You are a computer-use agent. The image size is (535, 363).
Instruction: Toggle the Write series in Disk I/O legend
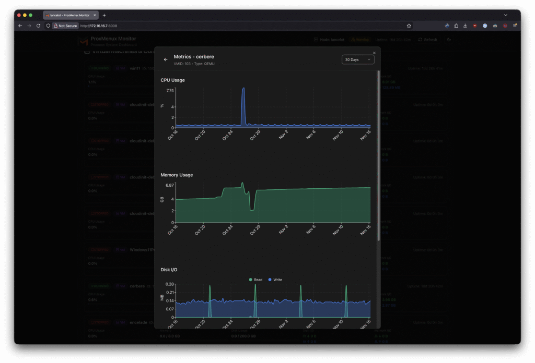274,280
